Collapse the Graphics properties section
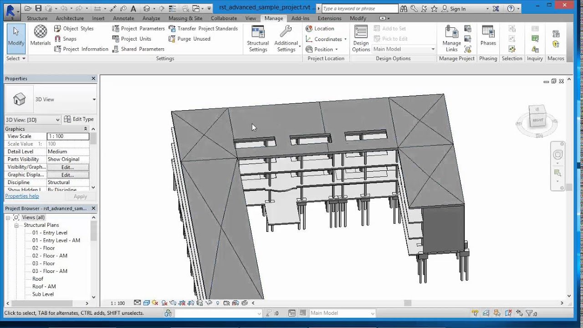 (85, 129)
